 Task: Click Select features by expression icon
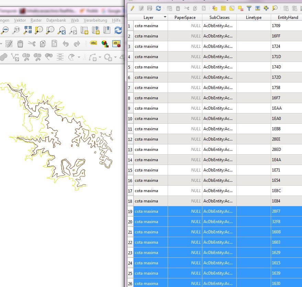pos(215,8)
